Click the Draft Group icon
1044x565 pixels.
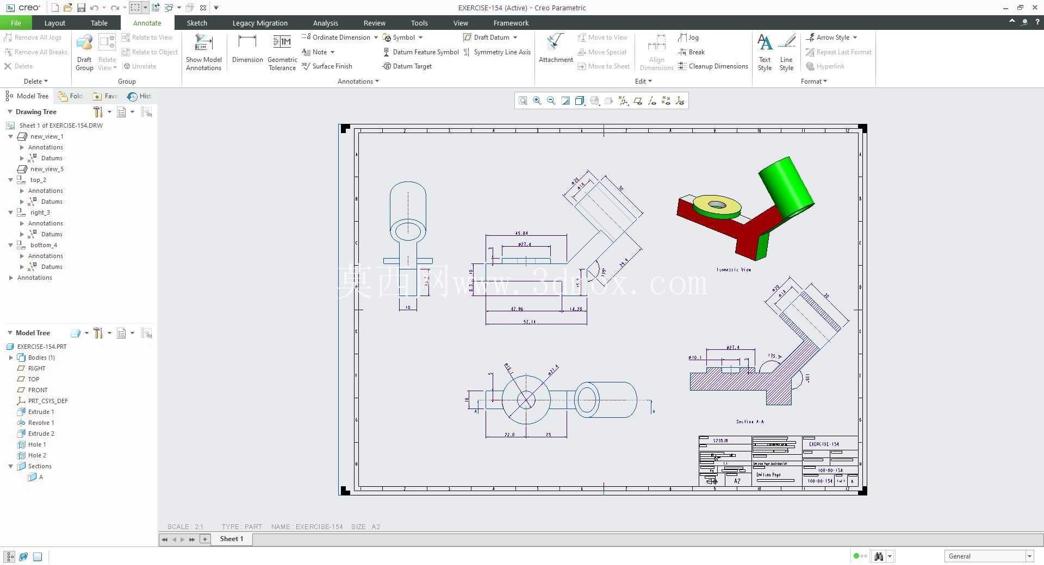pyautogui.click(x=84, y=52)
